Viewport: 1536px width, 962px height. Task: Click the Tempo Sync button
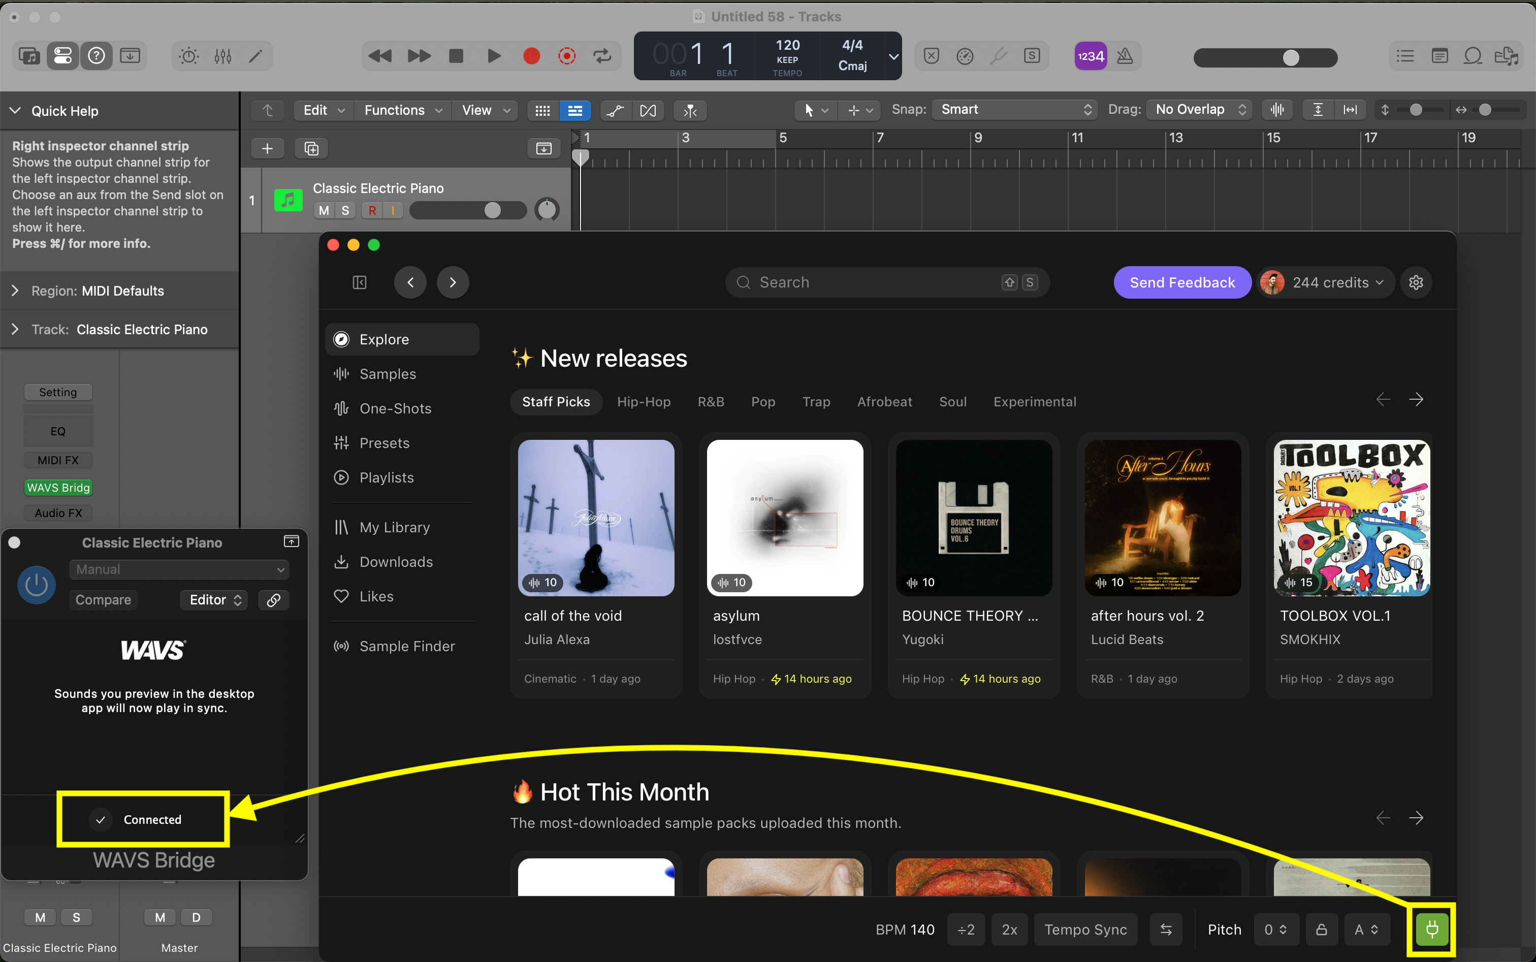1085,929
